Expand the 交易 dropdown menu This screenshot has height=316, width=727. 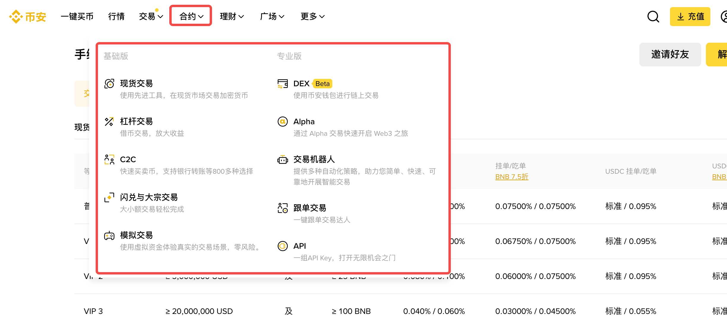pyautogui.click(x=150, y=16)
